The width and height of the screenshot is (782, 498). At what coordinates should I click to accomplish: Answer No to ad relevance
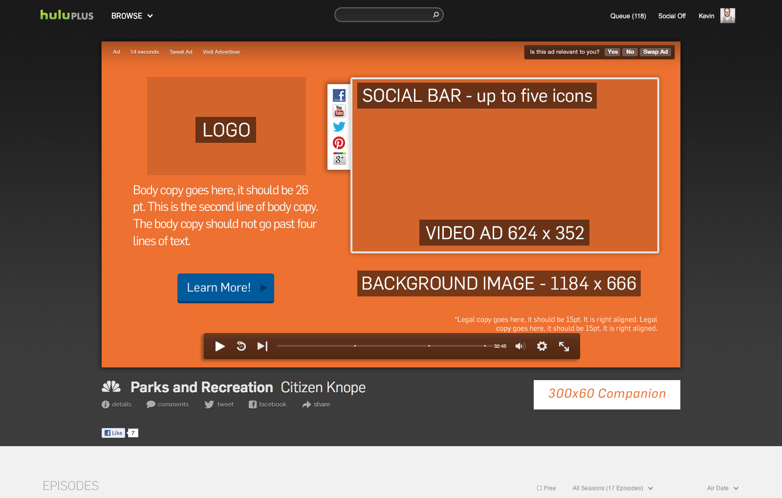[630, 52]
